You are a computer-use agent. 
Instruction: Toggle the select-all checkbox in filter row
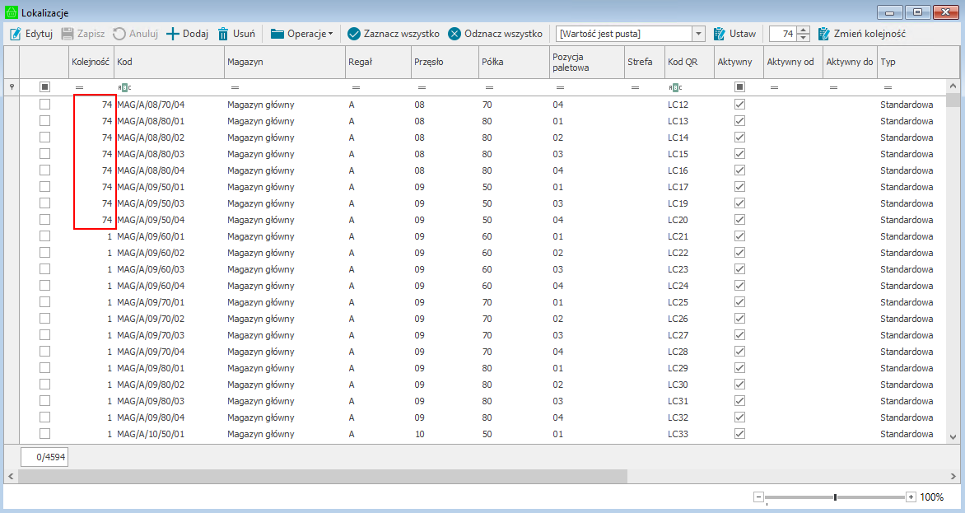[44, 86]
